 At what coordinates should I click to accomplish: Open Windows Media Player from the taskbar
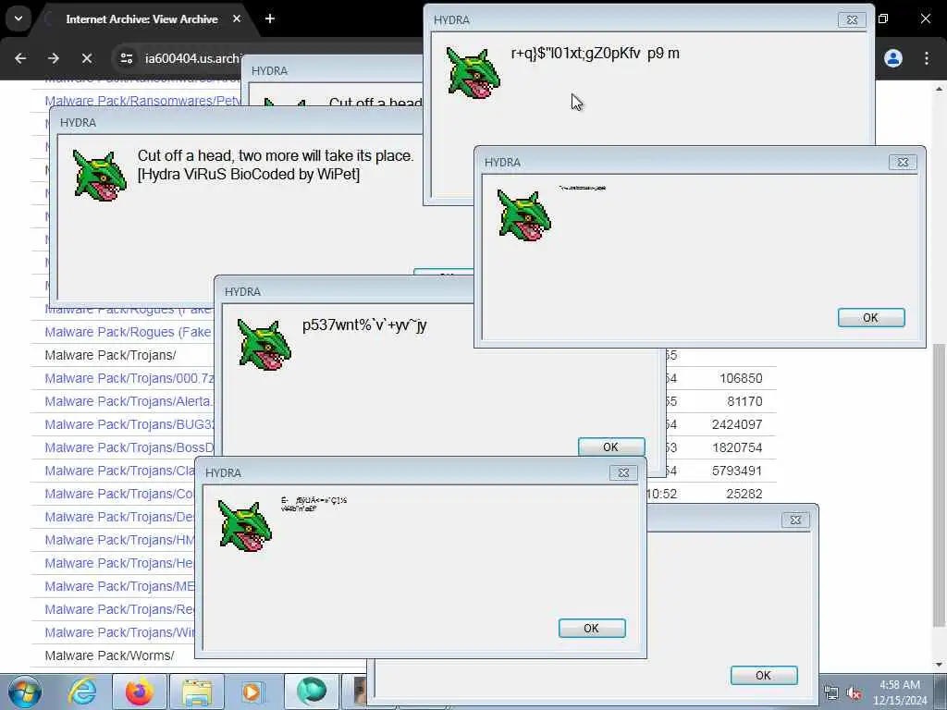point(252,692)
